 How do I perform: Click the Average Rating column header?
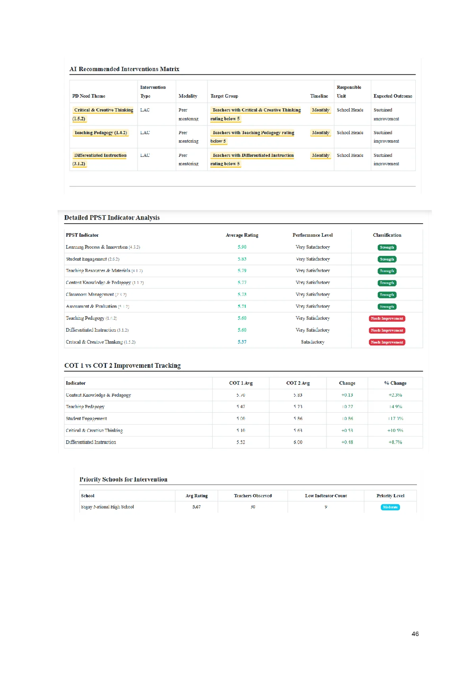pos(242,235)
